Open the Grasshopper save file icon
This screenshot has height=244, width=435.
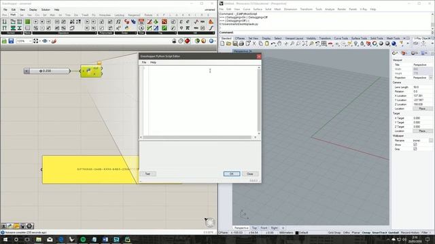point(11,41)
